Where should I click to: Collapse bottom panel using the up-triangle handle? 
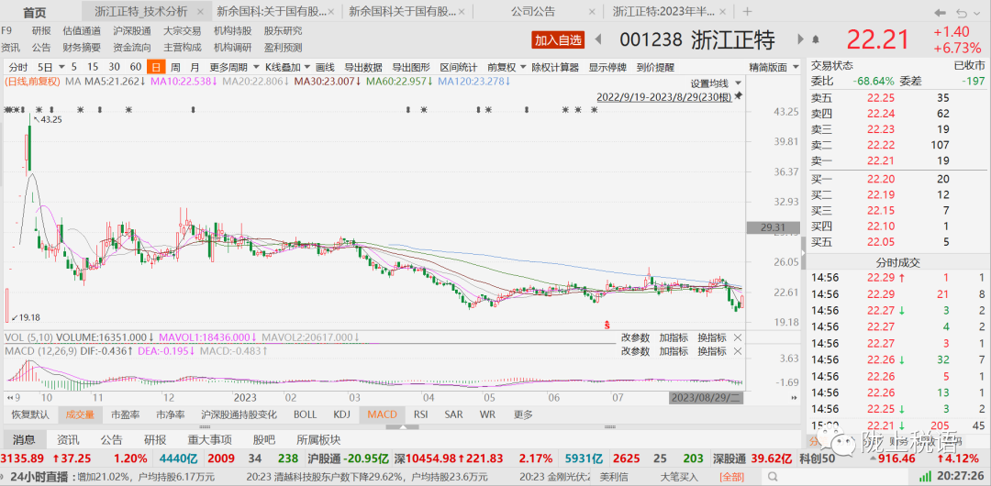(403, 426)
